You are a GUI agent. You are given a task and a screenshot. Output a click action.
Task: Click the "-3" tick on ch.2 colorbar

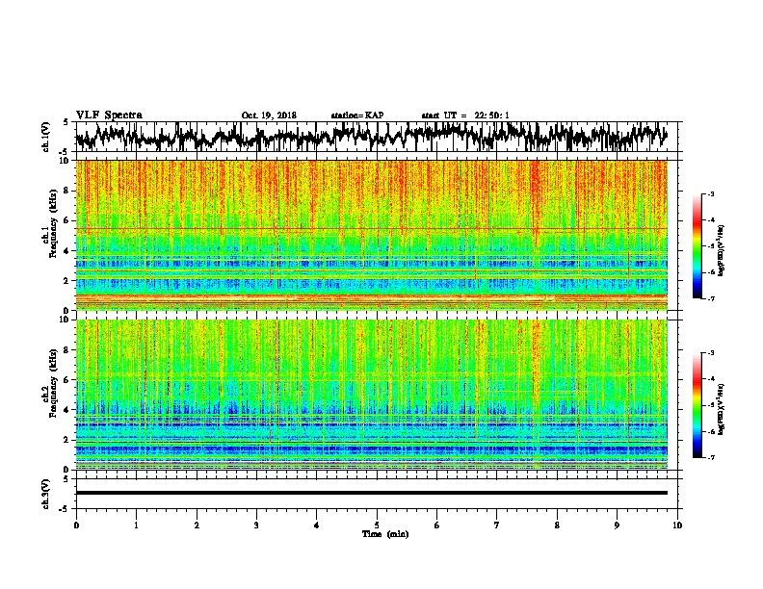(710, 353)
